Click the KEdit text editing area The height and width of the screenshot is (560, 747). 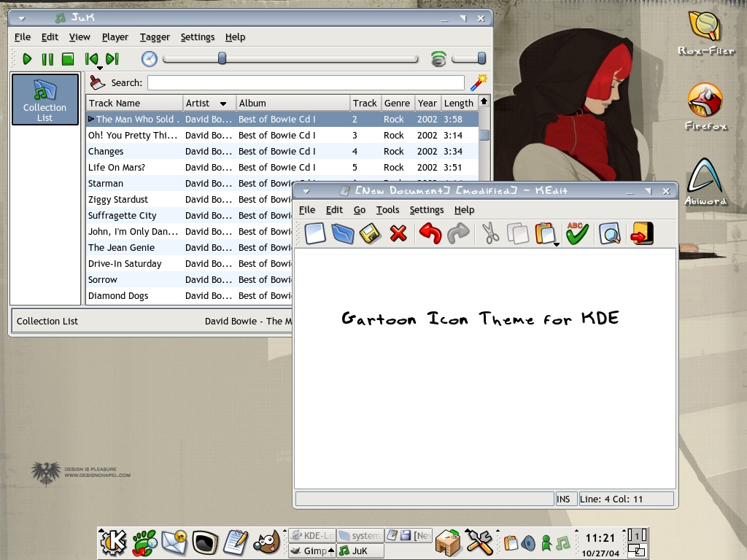pos(485,368)
